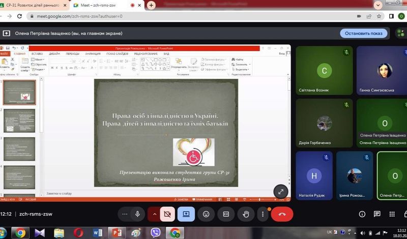This screenshot has height=239, width=407.
Task: Toggle closed captions button
Action: (225, 214)
